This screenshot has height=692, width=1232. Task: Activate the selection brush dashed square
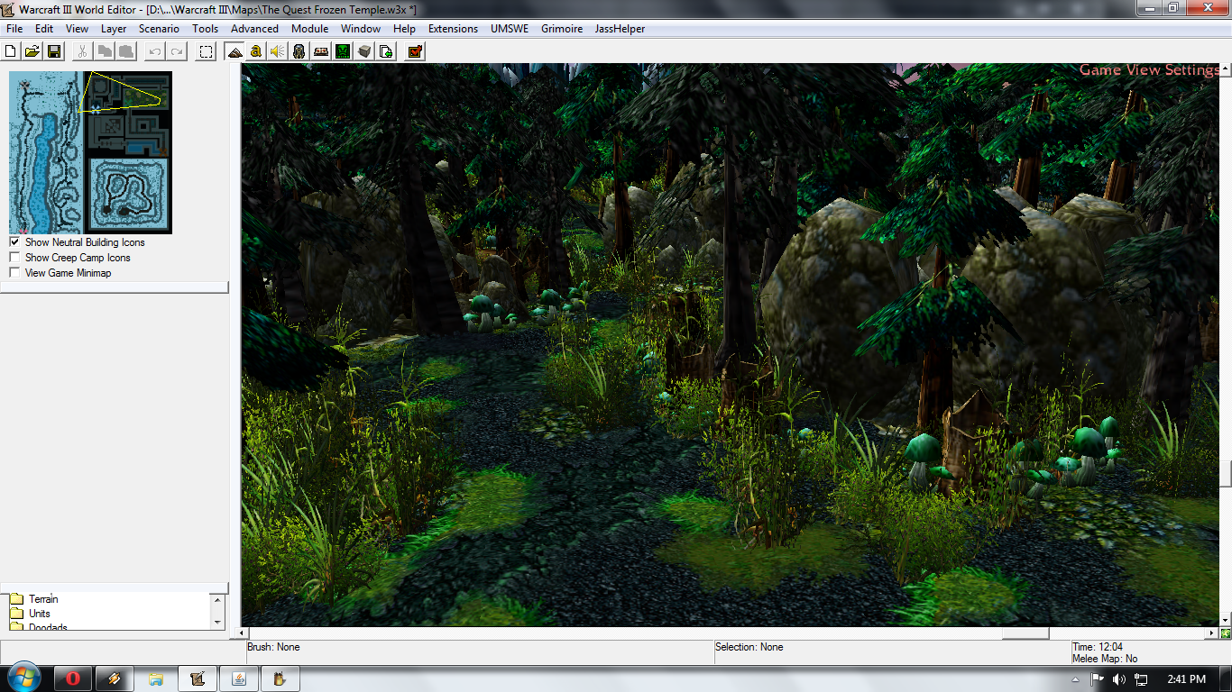pos(207,51)
